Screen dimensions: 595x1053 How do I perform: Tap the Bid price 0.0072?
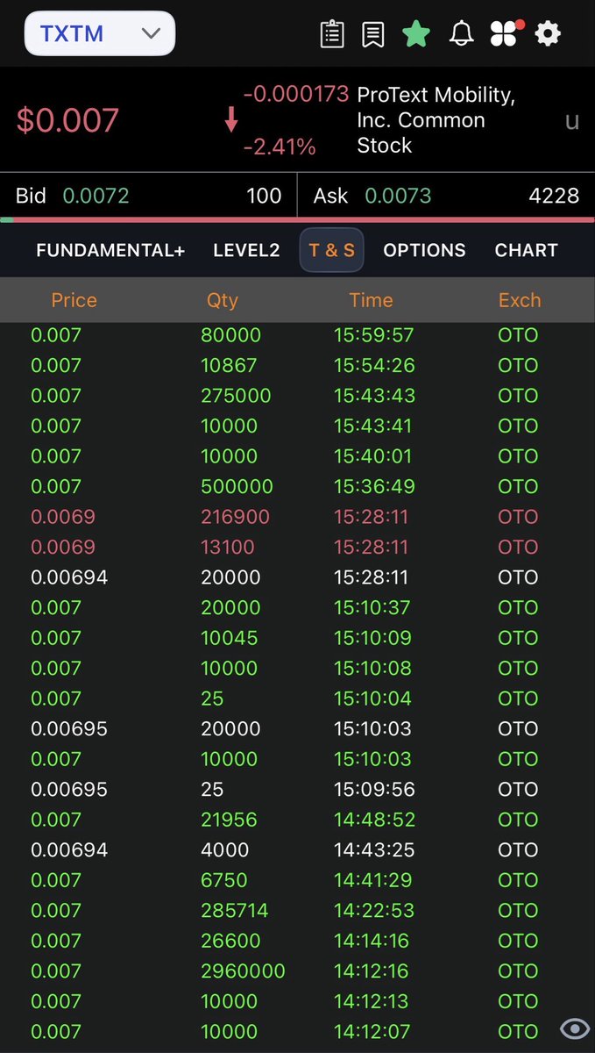pyautogui.click(x=96, y=196)
